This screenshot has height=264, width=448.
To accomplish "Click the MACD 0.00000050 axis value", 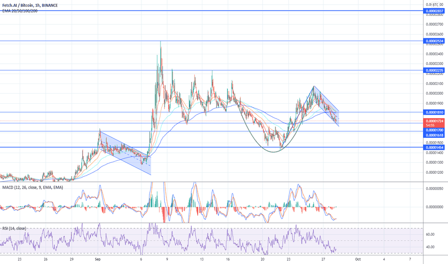I will [x=435, y=189].
